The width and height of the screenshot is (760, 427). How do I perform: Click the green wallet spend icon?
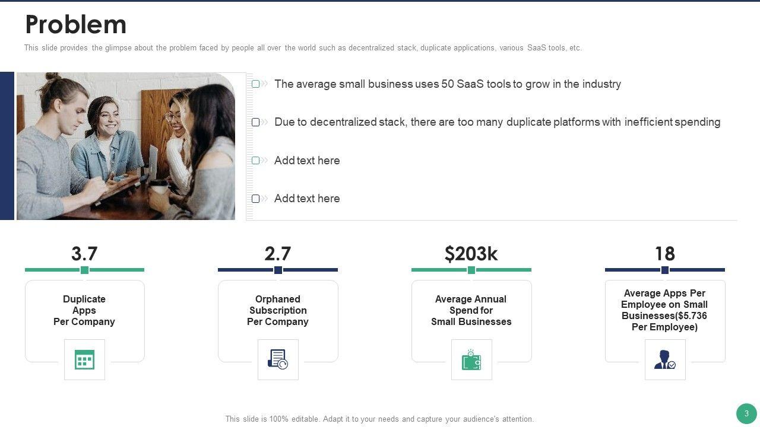tap(471, 359)
